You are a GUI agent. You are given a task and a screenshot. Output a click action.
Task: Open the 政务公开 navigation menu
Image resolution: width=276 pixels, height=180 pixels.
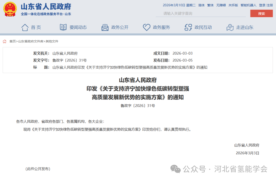[120, 27]
